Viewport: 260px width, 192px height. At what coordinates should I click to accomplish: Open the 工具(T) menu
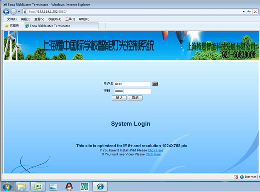(70, 19)
